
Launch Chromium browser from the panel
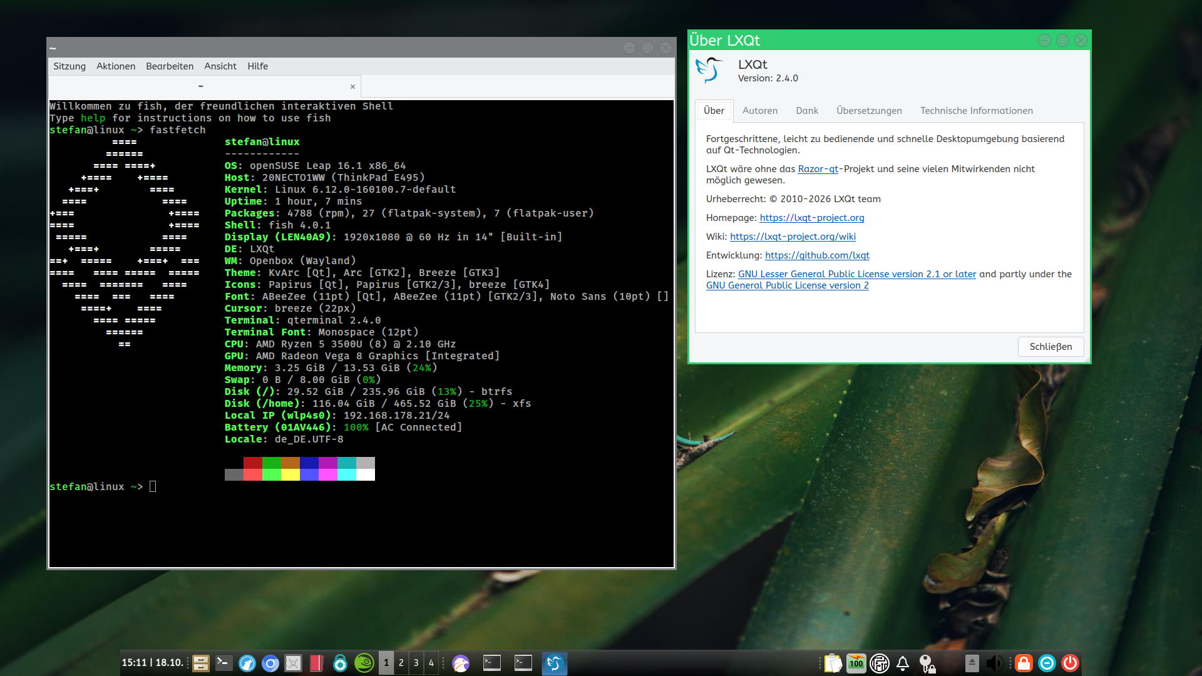(x=270, y=663)
